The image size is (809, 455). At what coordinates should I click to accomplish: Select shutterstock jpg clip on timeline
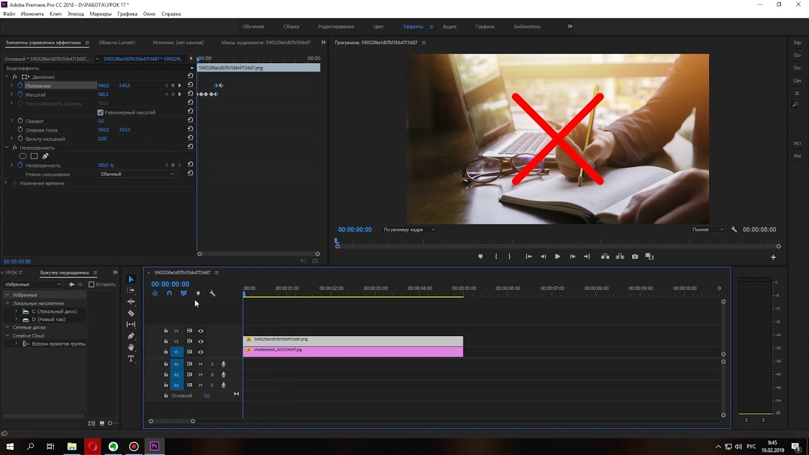click(353, 351)
